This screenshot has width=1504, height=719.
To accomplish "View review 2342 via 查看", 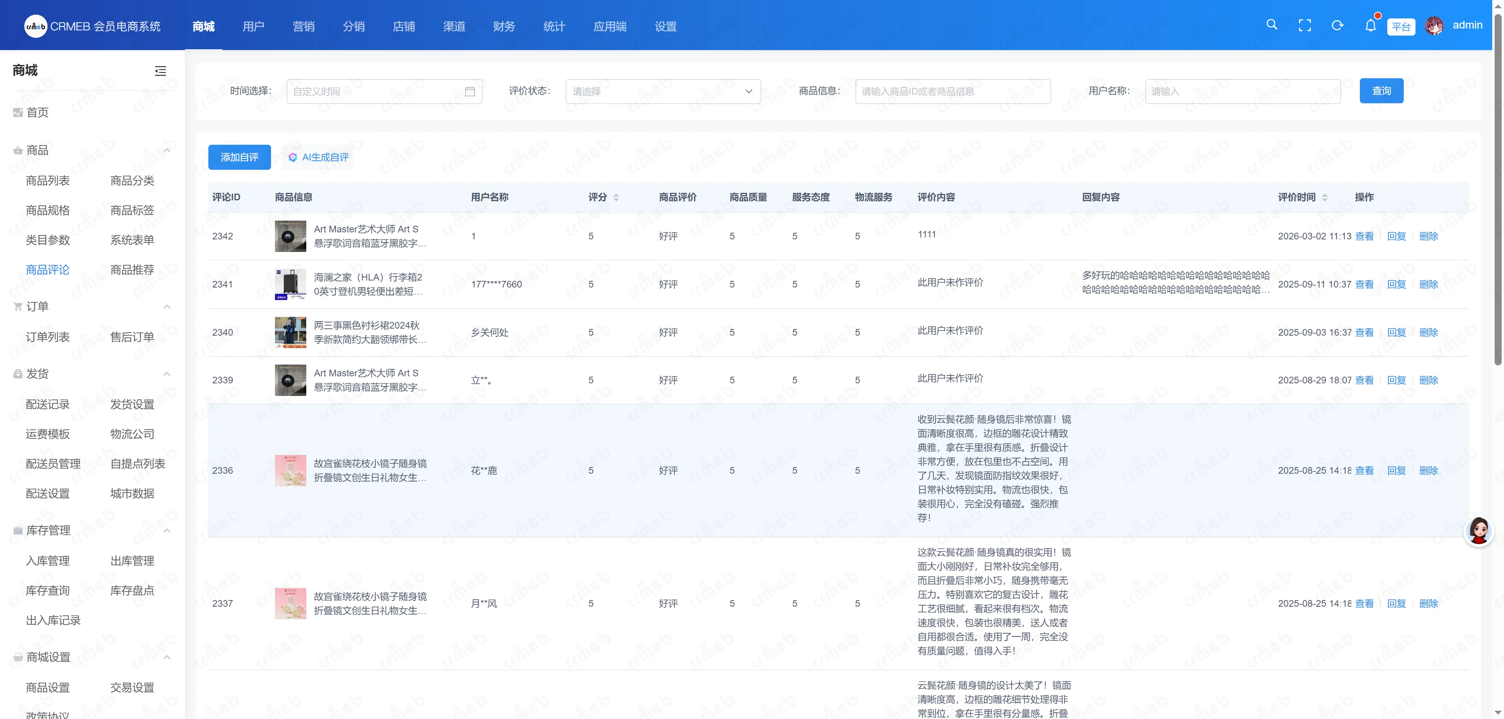I will click(x=1364, y=236).
